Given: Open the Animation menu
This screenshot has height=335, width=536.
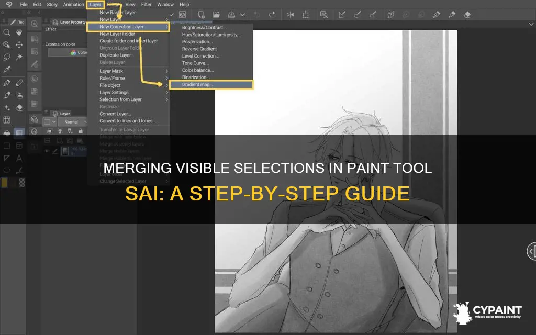Looking at the screenshot, I should click(x=73, y=4).
